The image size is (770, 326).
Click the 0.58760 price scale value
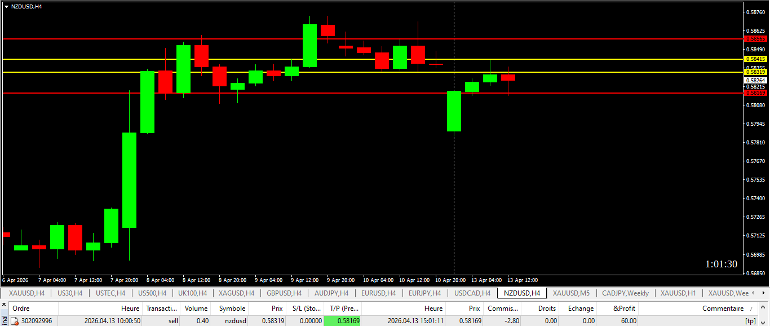(x=755, y=12)
